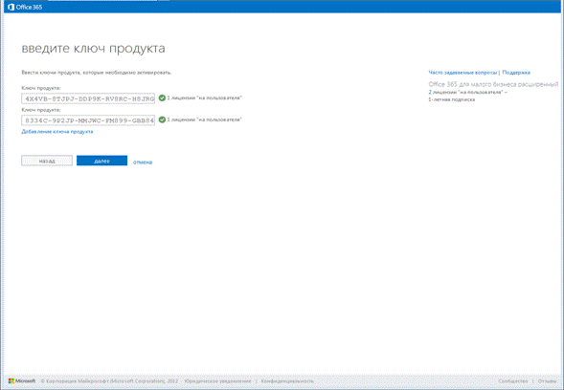This screenshot has width=564, height=390.
Task: Cancel via the 'отмена' link
Action: coord(143,162)
